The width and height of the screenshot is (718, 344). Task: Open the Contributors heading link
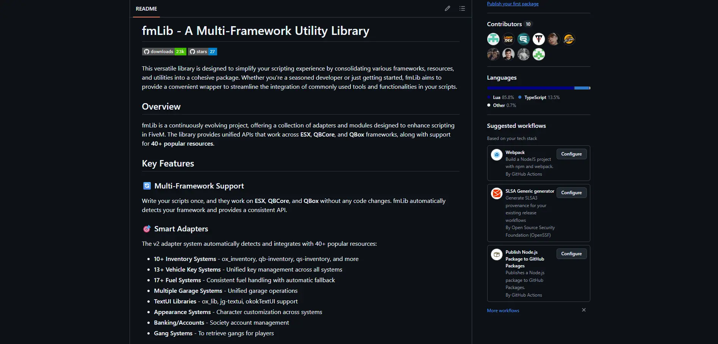pyautogui.click(x=504, y=24)
